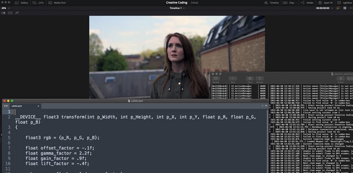Open the Gallery panel
This screenshot has width=353, height=173.
pos(21,3)
